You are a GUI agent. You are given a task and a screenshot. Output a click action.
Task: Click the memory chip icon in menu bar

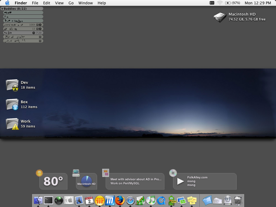[x=212, y=3]
